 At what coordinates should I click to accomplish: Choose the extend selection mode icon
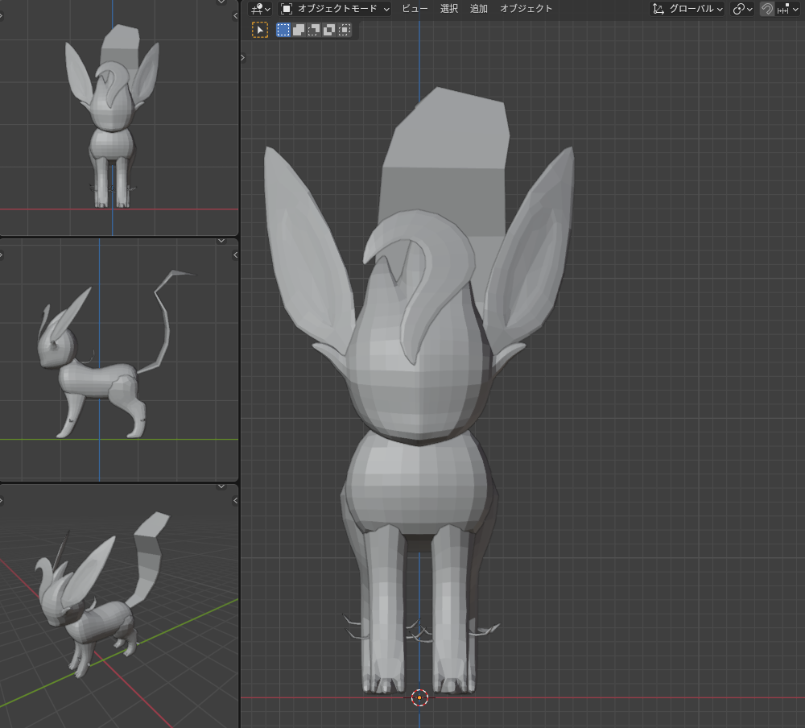point(299,30)
